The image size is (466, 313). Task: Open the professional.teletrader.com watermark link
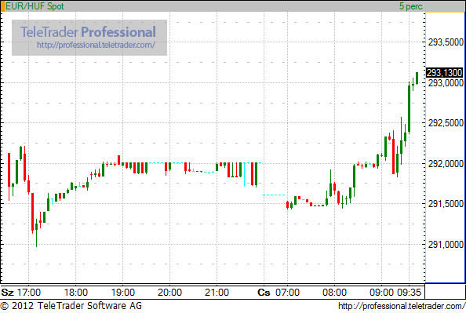tap(96, 45)
